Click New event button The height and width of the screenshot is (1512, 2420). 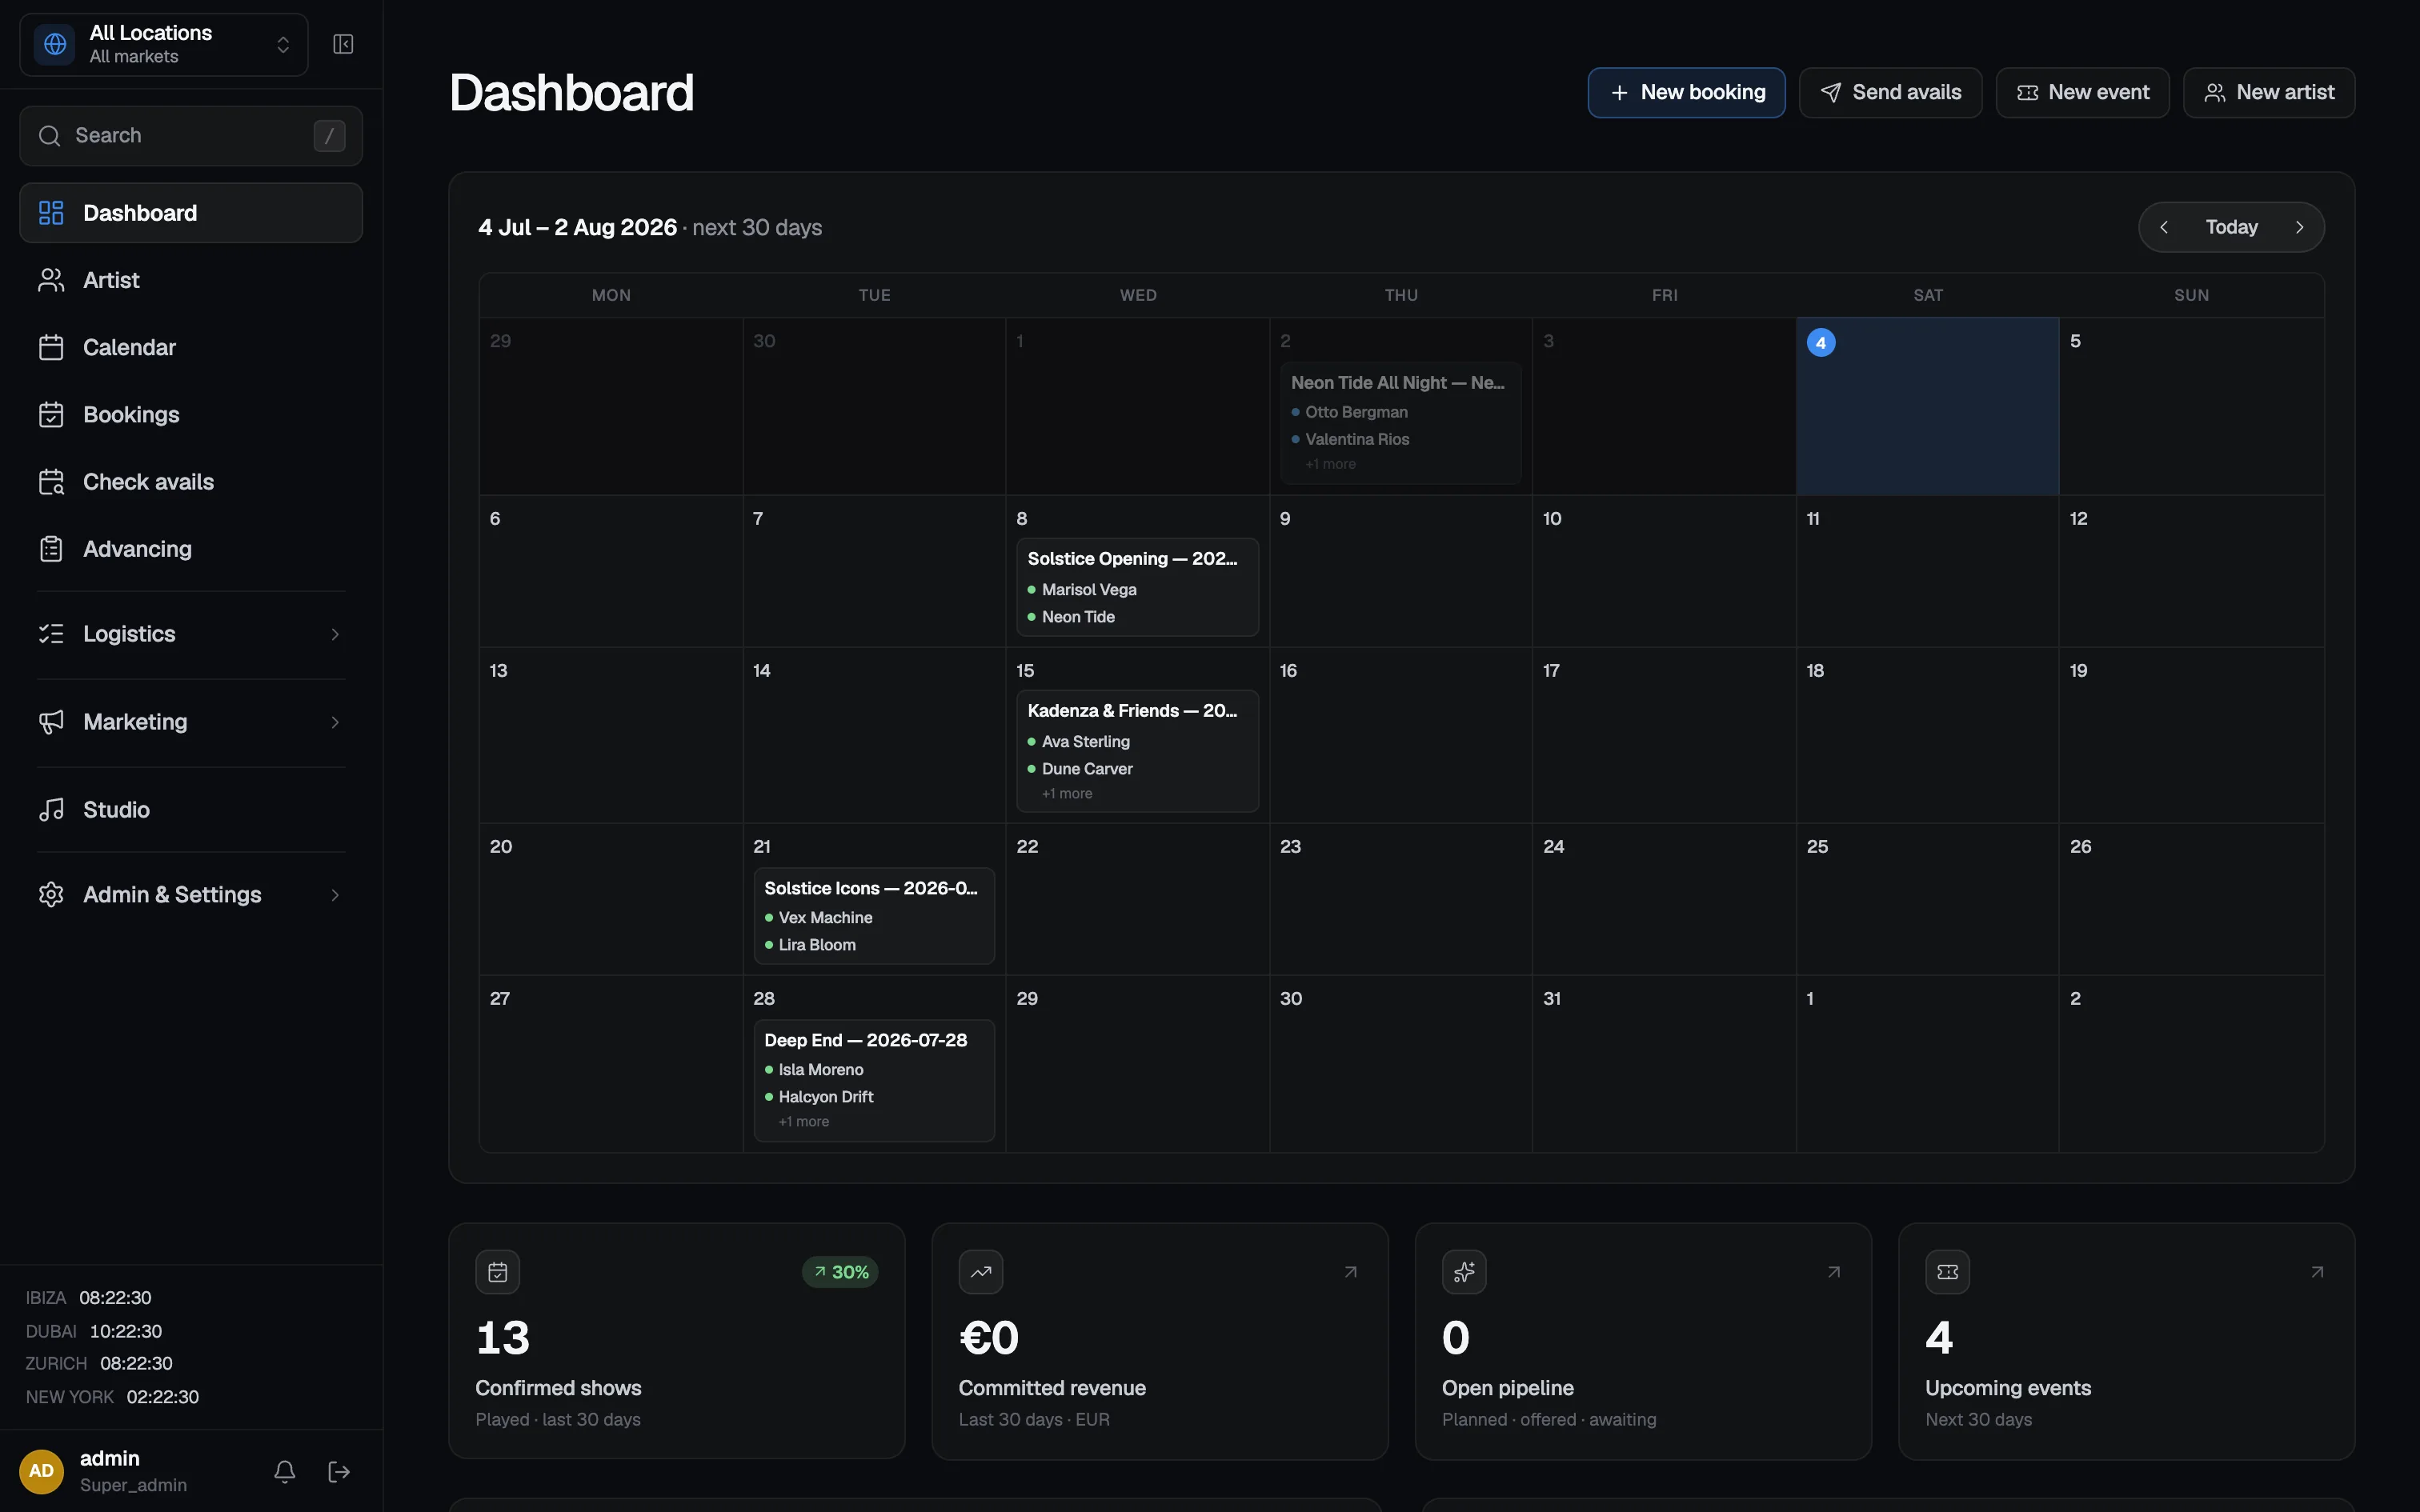2082,92
